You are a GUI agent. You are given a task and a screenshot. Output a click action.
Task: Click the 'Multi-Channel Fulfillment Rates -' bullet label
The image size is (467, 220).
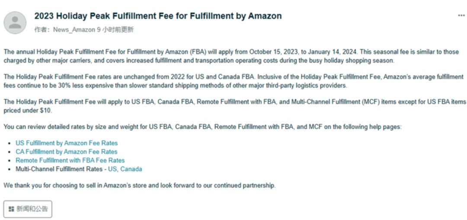[x=61, y=169]
